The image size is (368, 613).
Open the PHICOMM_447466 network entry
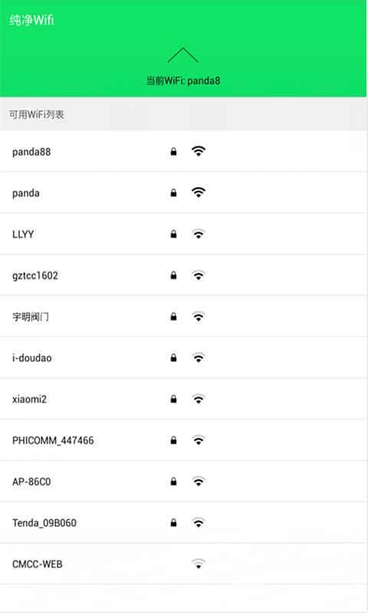tap(184, 440)
